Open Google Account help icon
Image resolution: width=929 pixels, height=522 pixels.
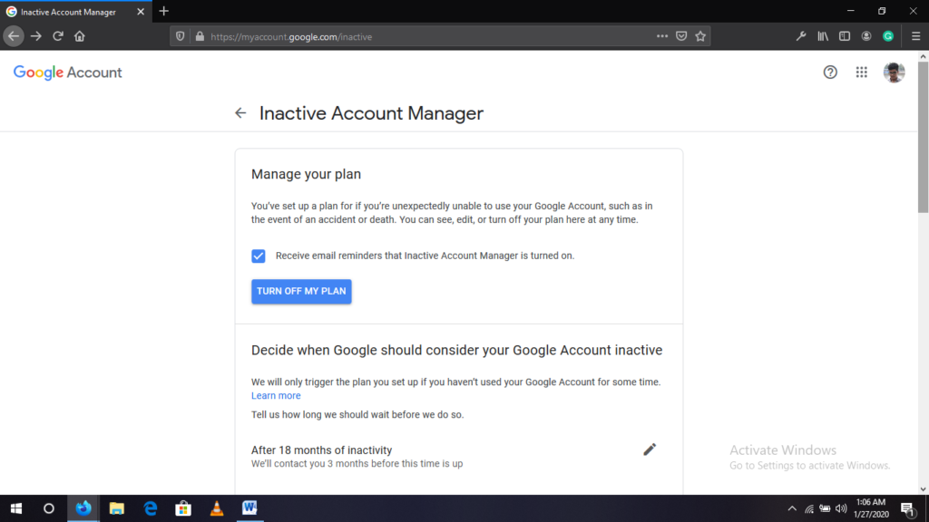(x=830, y=72)
